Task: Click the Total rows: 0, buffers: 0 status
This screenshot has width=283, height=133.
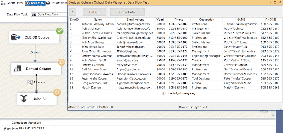Action: click(x=96, y=107)
